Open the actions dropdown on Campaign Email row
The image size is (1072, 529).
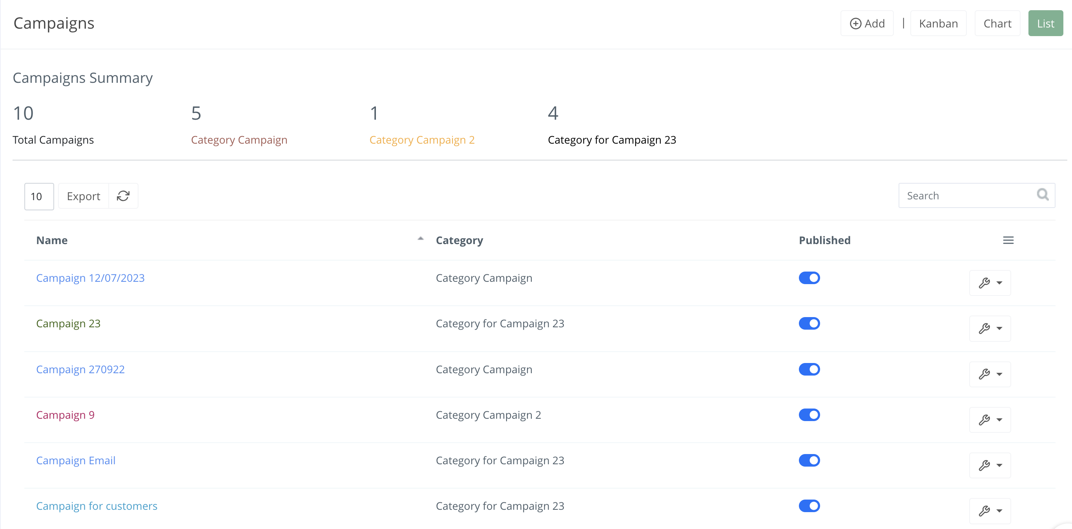pyautogui.click(x=999, y=465)
